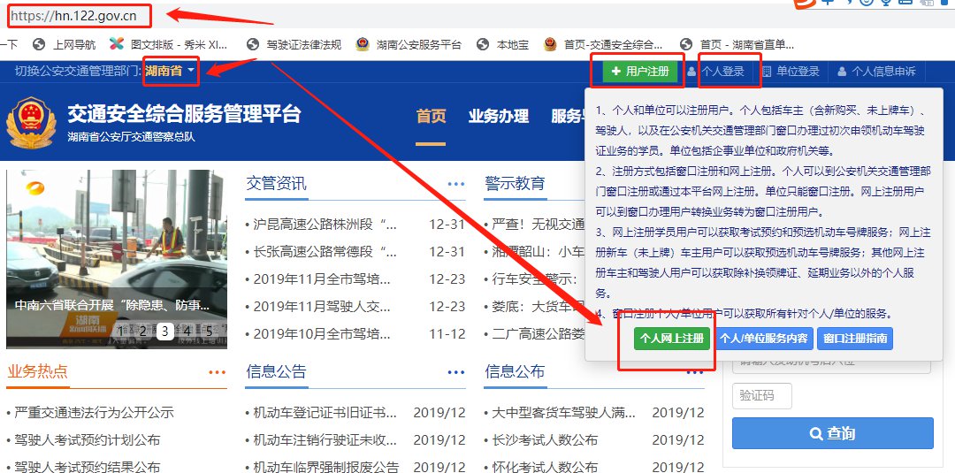Switch carousel to slide 5
Viewport: 955px width, 473px height.
[210, 332]
